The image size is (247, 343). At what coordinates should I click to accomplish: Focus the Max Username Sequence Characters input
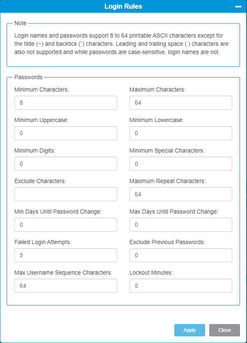point(65,286)
